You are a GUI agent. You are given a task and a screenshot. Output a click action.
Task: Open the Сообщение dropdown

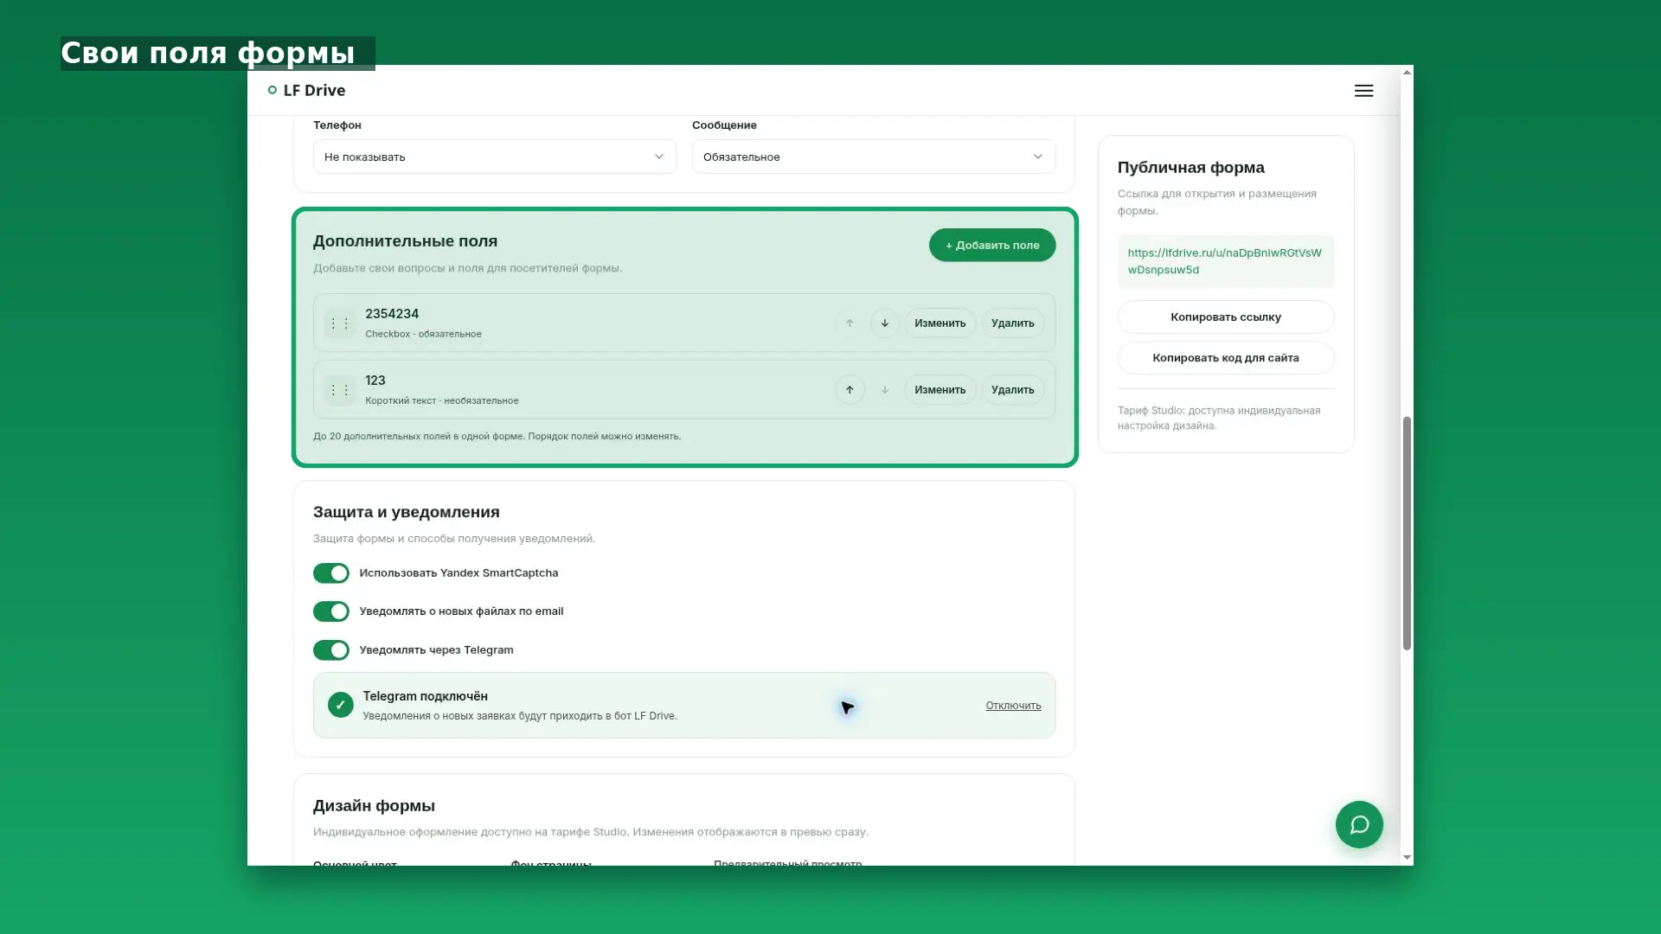point(874,157)
